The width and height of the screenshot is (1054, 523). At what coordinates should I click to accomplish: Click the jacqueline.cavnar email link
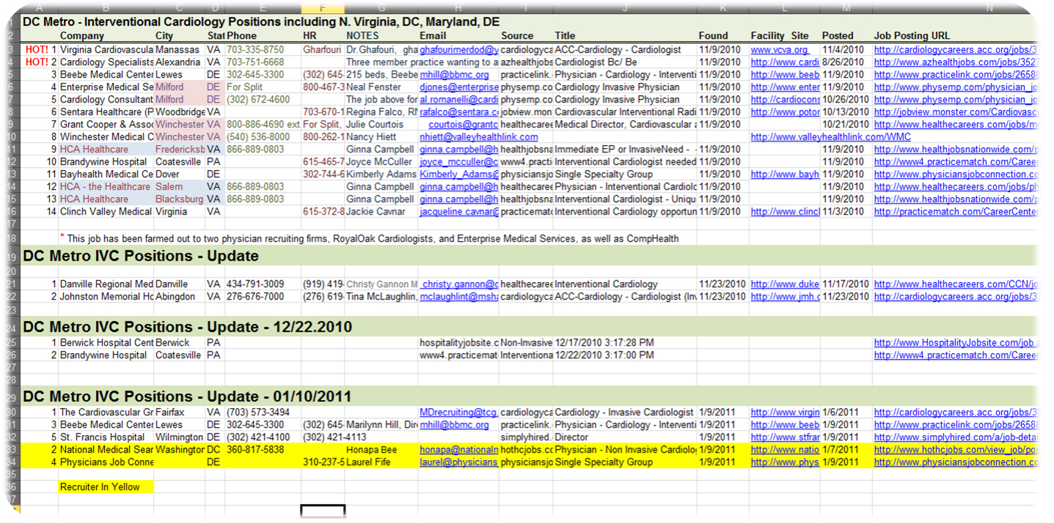tap(458, 212)
